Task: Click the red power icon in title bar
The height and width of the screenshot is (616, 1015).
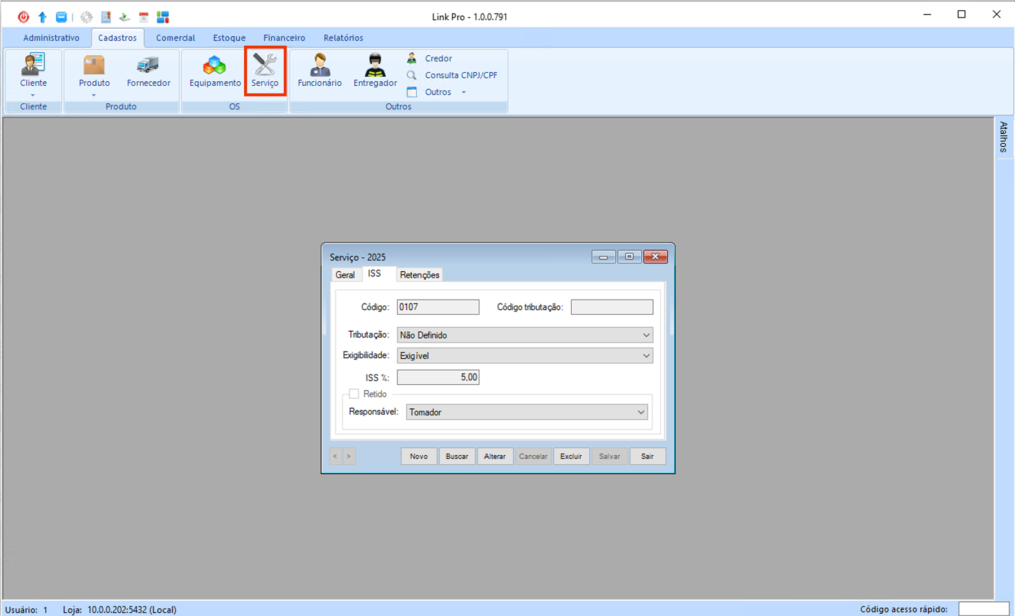Action: click(x=23, y=17)
